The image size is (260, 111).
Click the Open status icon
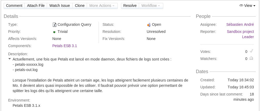tap(149, 25)
